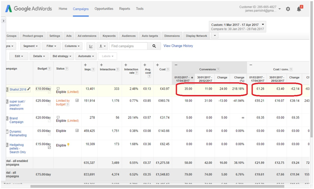Open the Edit dropdown
The image size is (314, 189).
click(x=19, y=56)
